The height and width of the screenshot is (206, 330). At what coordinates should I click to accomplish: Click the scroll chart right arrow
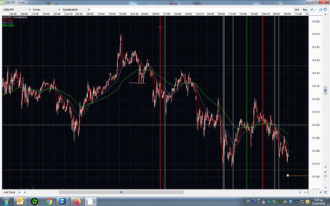pos(300,192)
